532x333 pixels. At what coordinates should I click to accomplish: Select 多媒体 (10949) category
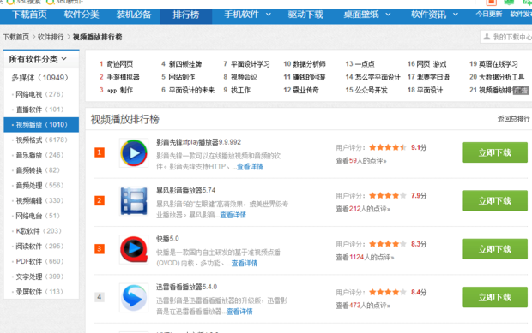pos(40,78)
